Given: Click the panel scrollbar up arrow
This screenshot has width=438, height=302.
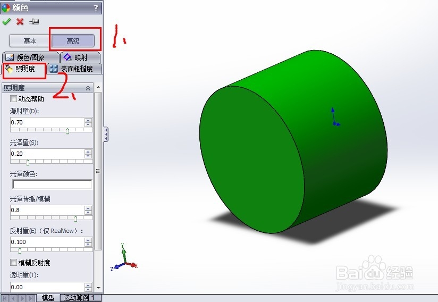Looking at the screenshot, I should (x=98, y=87).
